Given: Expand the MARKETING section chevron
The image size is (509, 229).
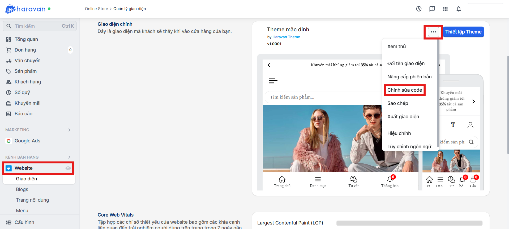Looking at the screenshot, I should 69,130.
